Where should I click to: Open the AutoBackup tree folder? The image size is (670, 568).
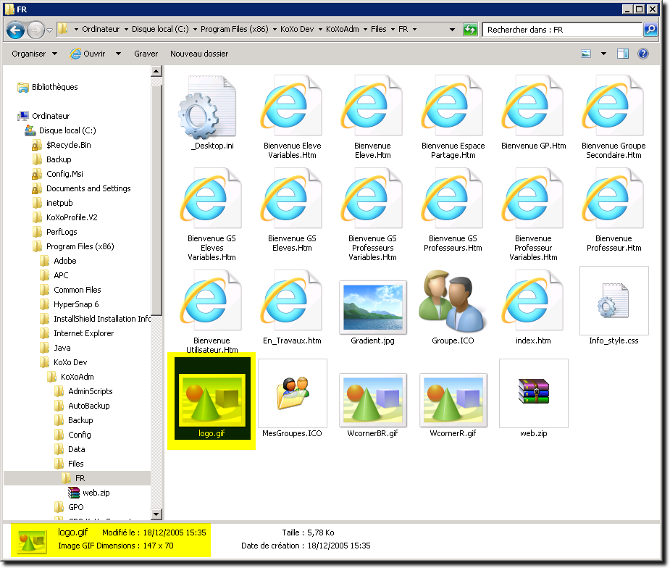tap(89, 406)
